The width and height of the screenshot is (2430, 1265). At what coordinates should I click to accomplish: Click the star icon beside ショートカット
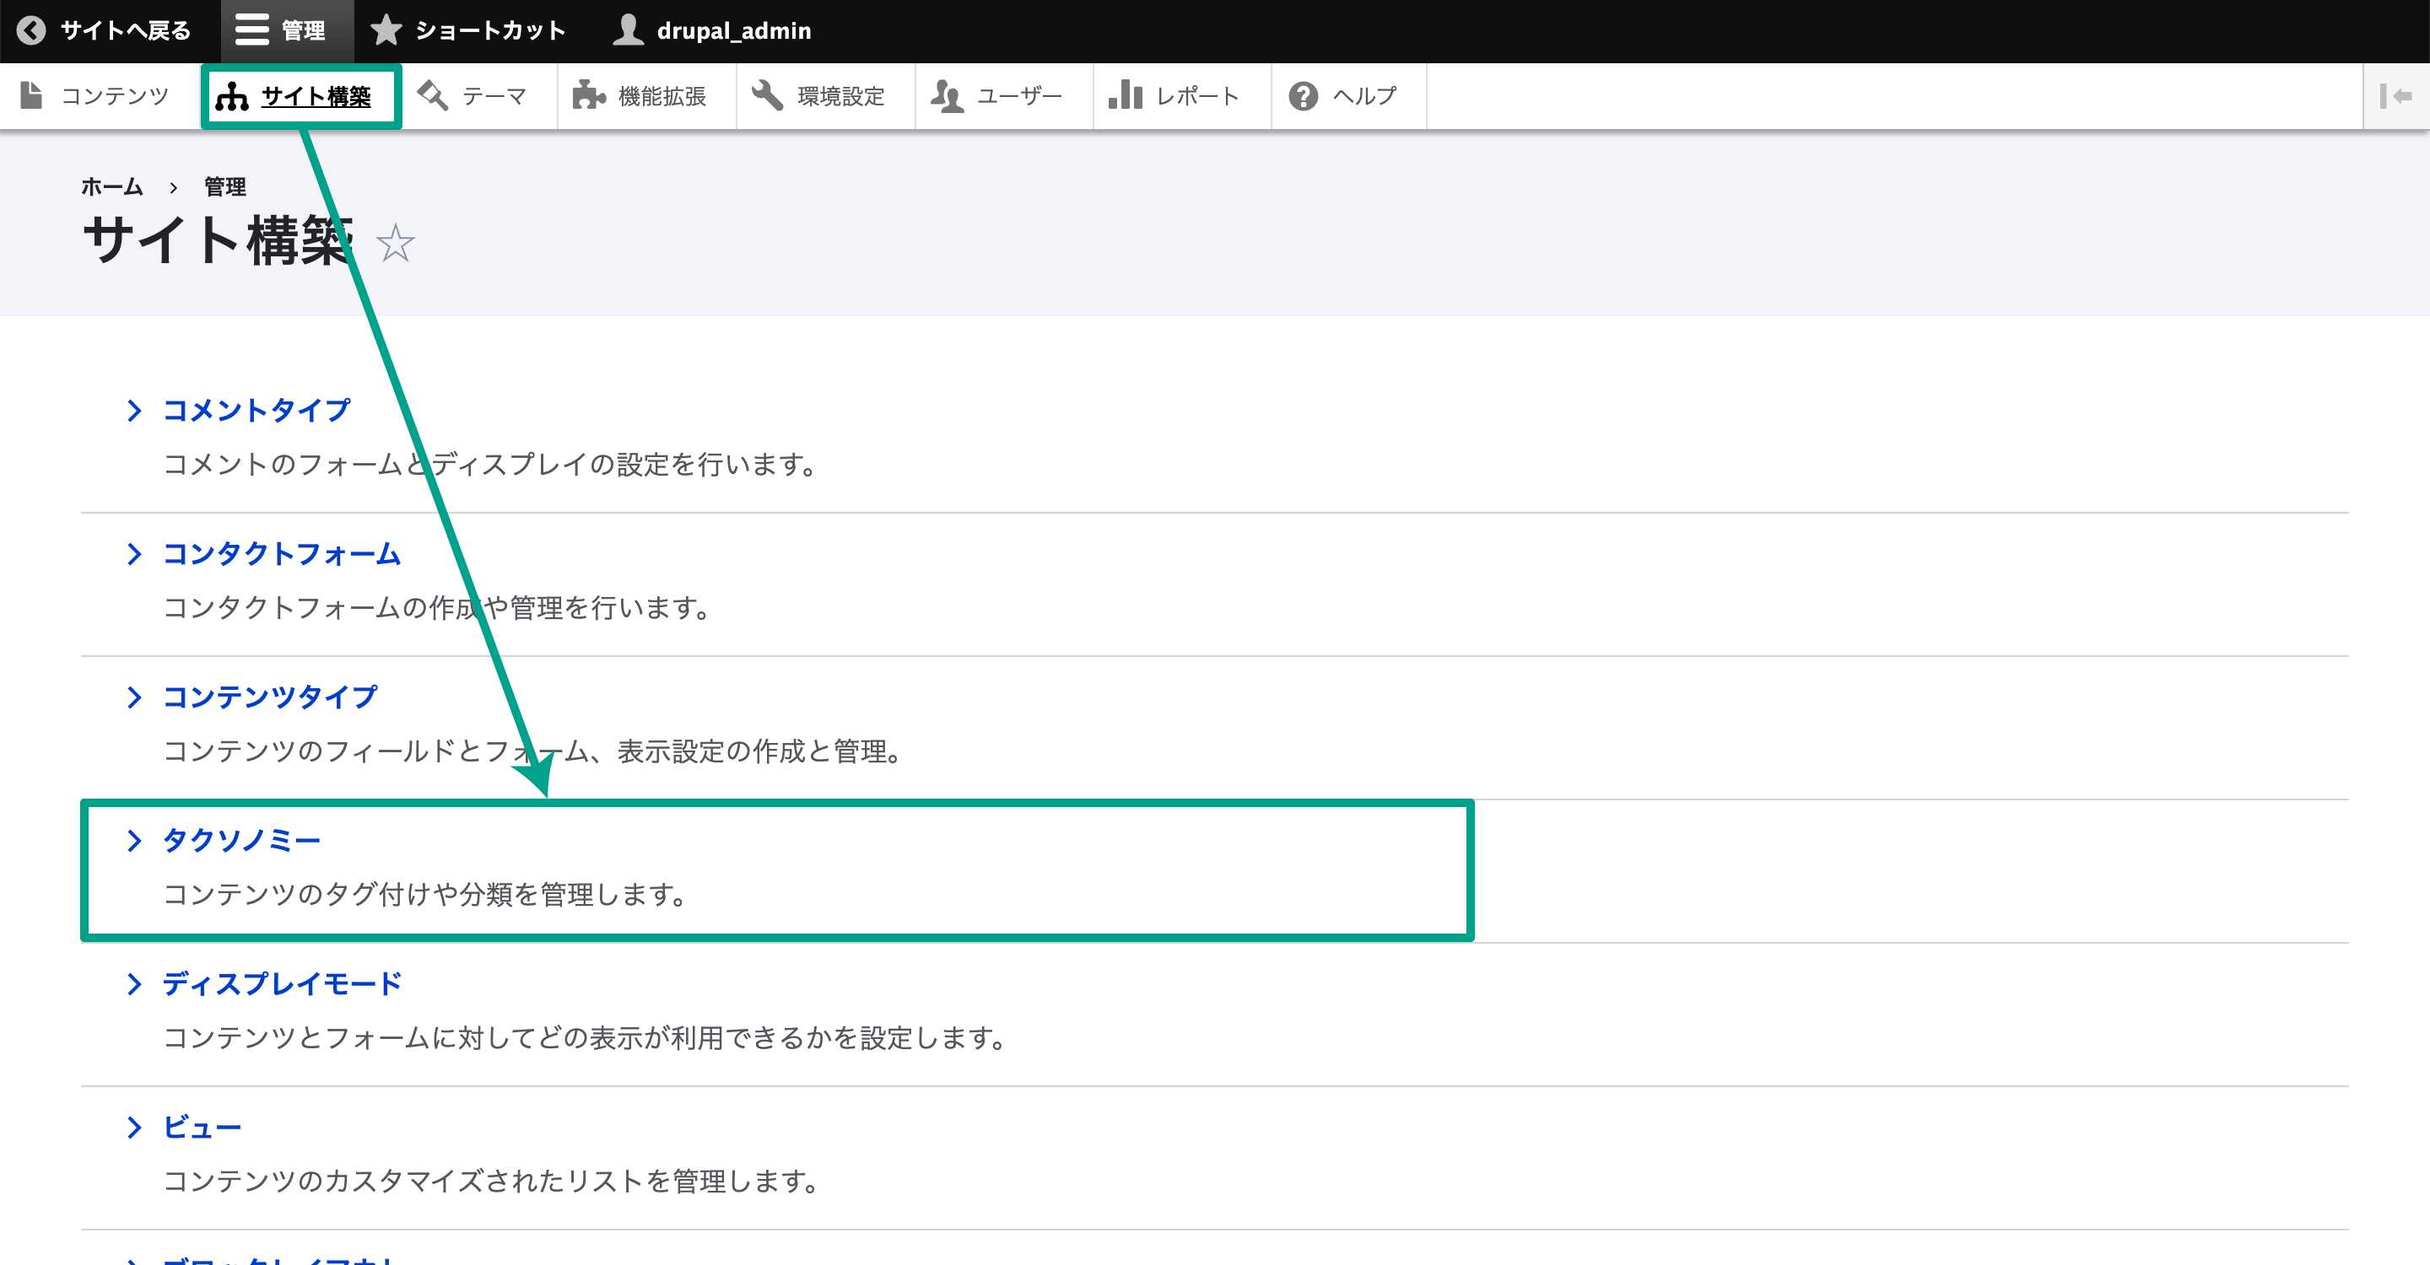coord(386,30)
